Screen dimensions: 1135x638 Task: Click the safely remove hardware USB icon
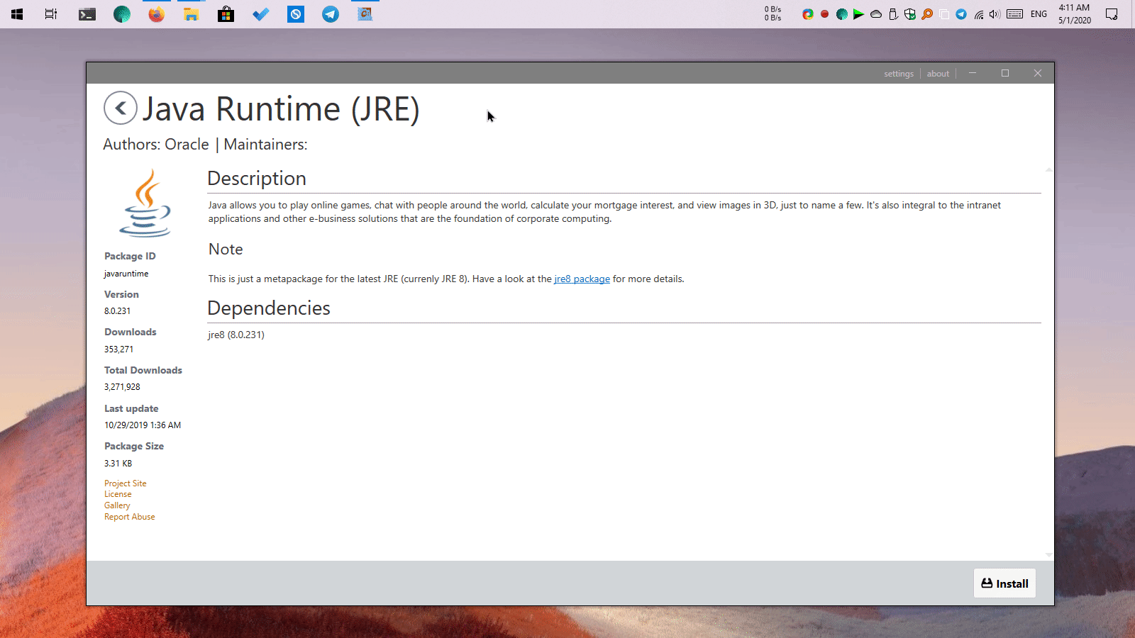click(893, 14)
